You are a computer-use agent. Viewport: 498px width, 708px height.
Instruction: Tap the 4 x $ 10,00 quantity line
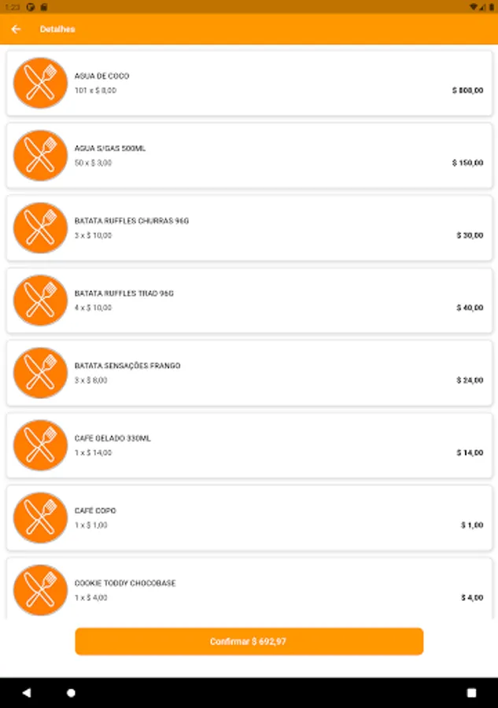93,308
